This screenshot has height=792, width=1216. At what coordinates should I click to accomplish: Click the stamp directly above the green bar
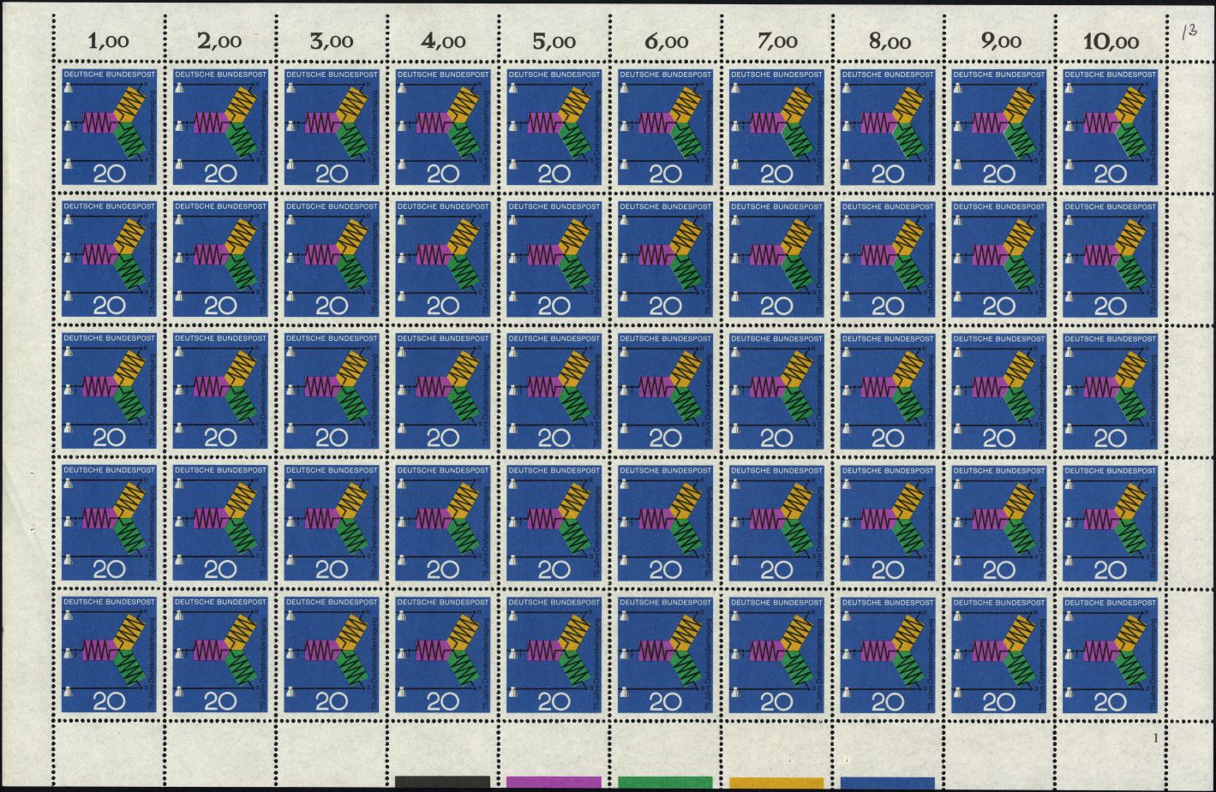[665, 656]
